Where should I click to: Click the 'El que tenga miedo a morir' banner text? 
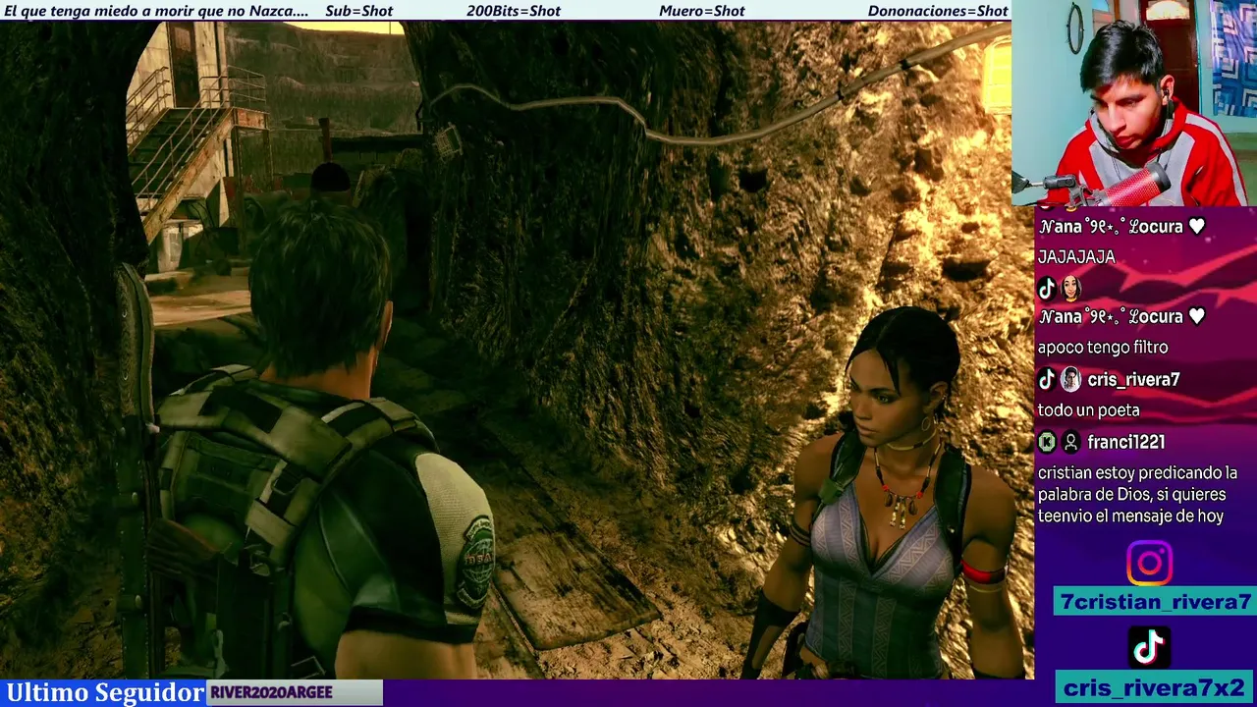tap(156, 11)
